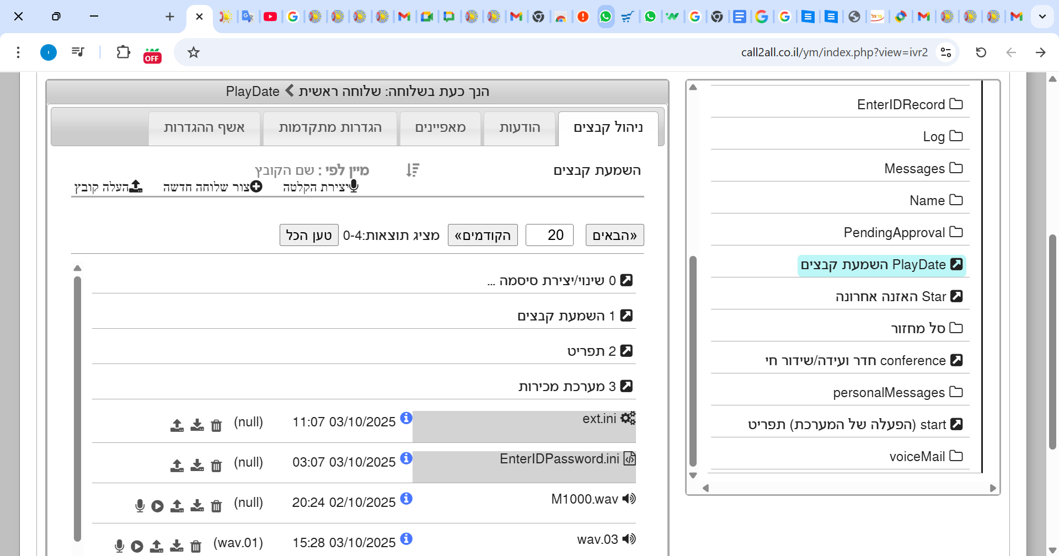Switch to the מאפיינים tab

click(x=440, y=128)
